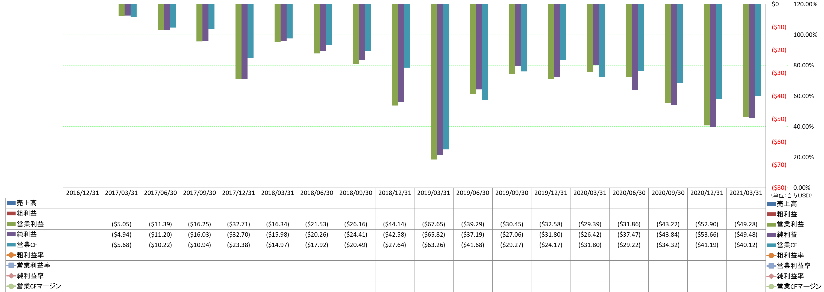This screenshot has width=824, height=292.
Task: Click operating income value ($52.90)
Action: [x=707, y=224]
